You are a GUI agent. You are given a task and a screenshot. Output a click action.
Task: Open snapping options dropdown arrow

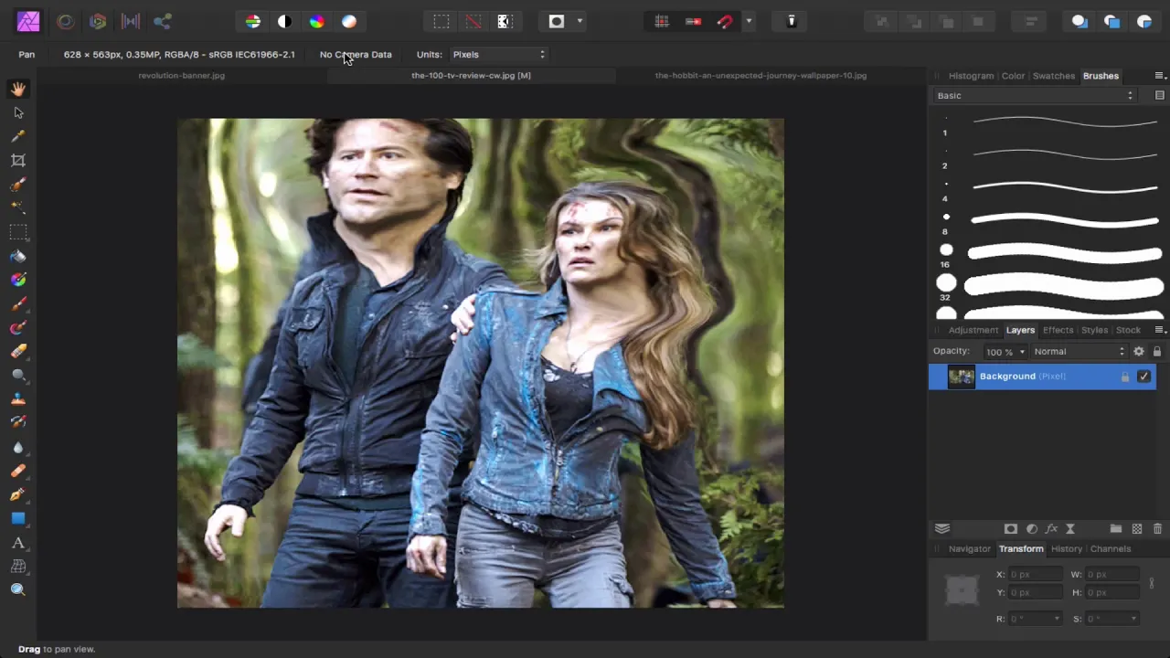tap(749, 21)
